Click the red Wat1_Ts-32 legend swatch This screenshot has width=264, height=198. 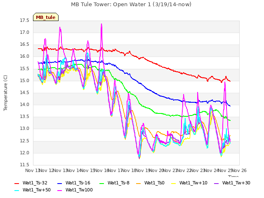click(x=17, y=183)
